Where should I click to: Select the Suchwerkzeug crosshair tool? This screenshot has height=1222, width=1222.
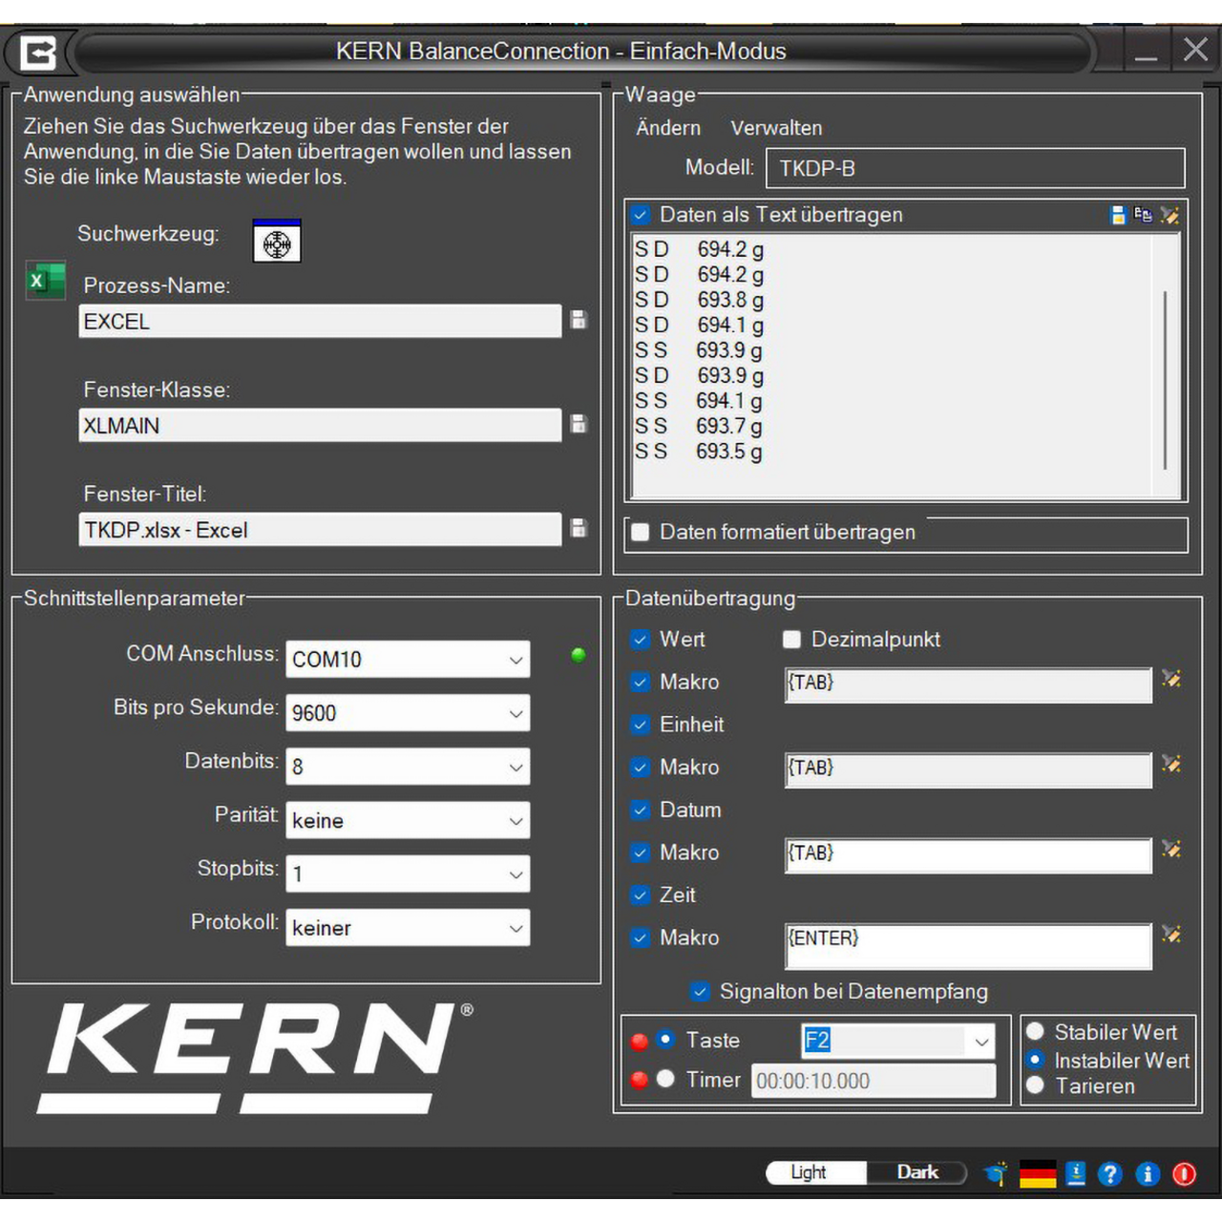pos(276,242)
